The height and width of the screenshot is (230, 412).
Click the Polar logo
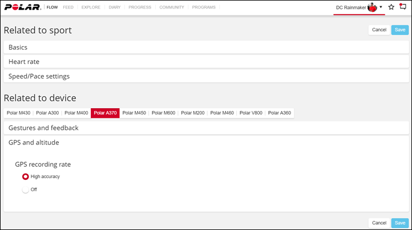pyautogui.click(x=22, y=7)
